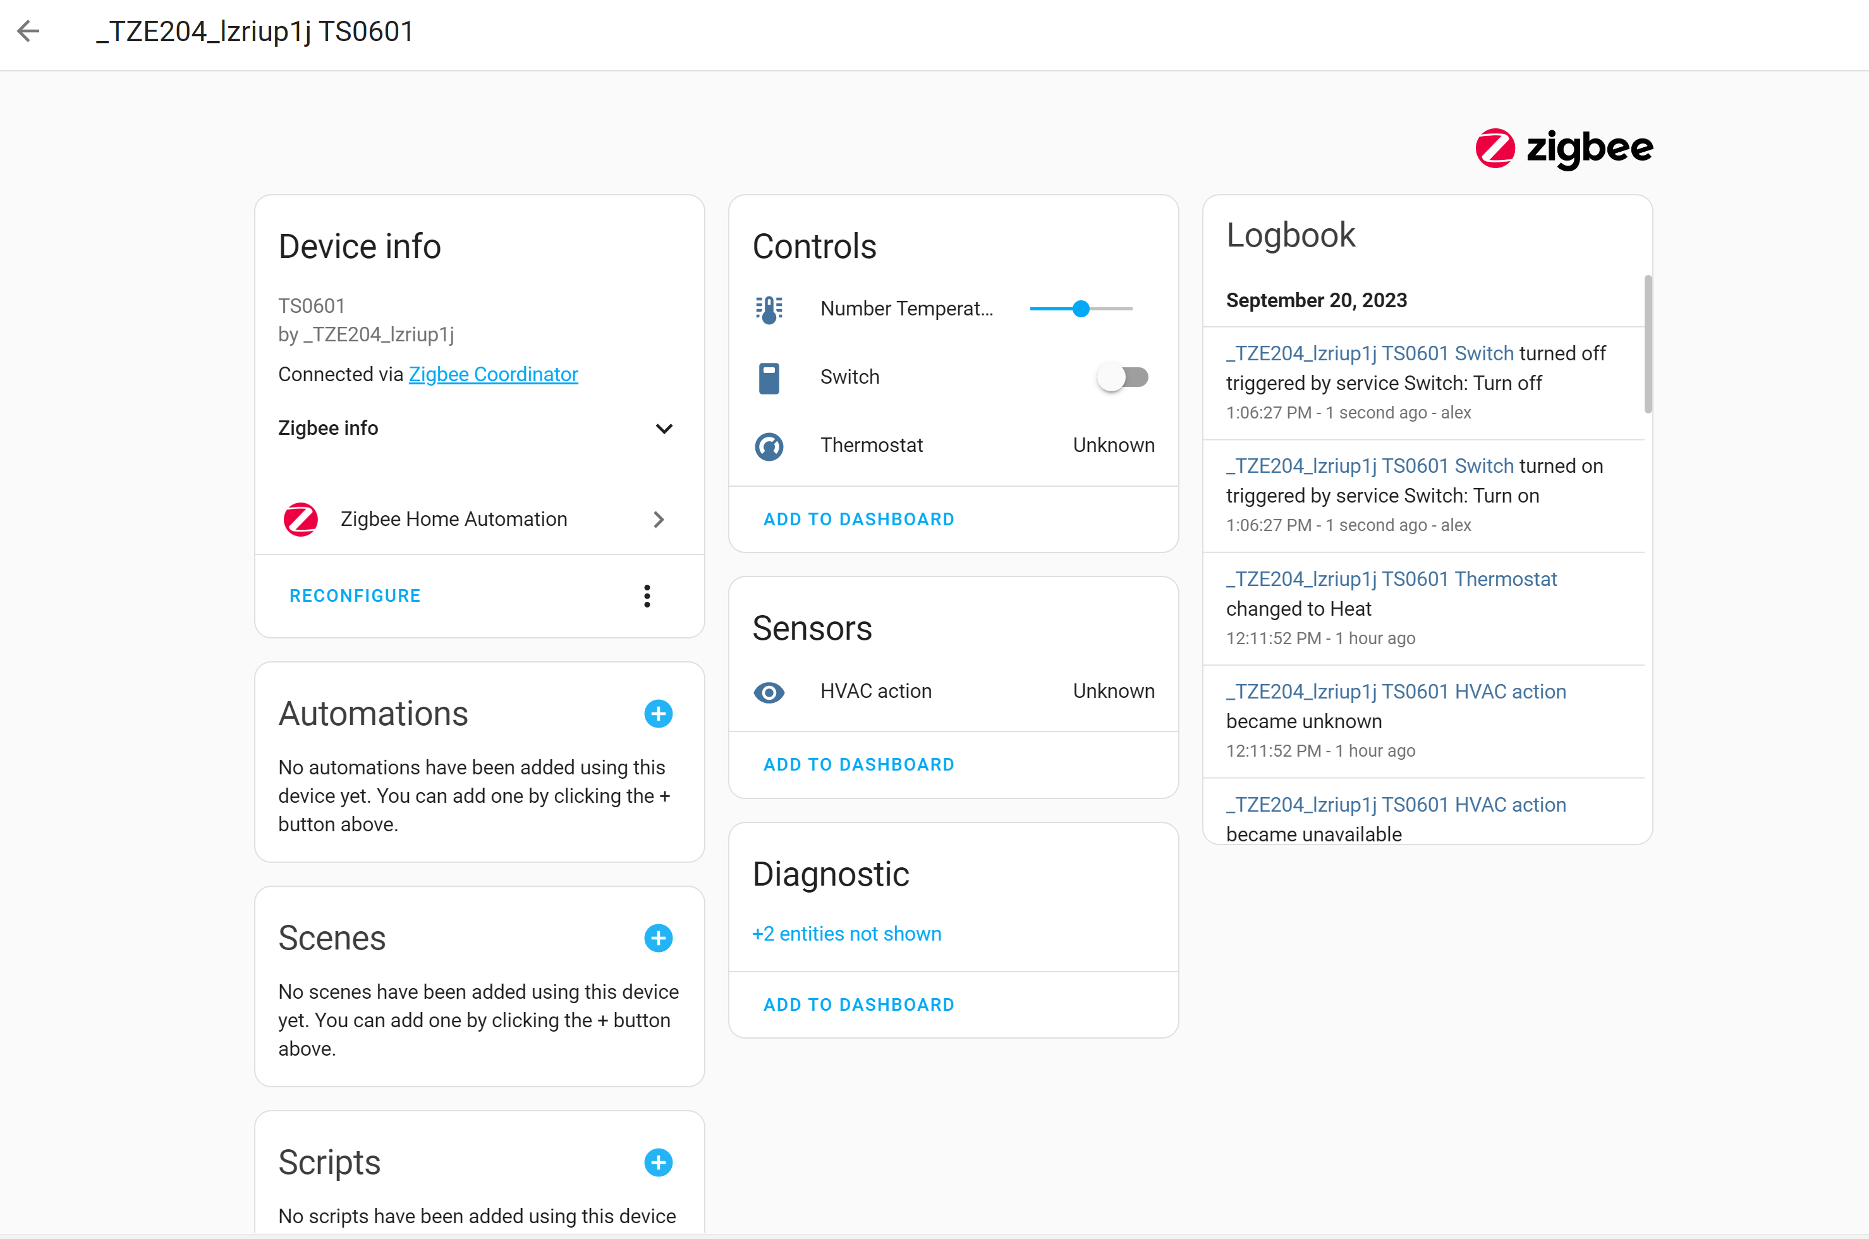The width and height of the screenshot is (1869, 1239).
Task: Click the thermometer icon next to Number Temperature
Action: 768,309
